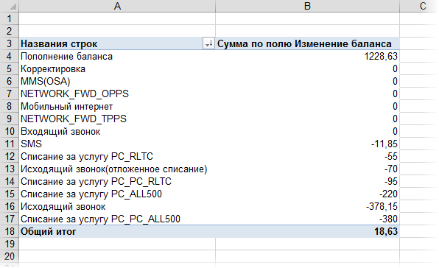This screenshot has height=268, width=439.
Task: Select 'Списание за услугу PC_PC_ALL500' cell
Action: [117, 219]
